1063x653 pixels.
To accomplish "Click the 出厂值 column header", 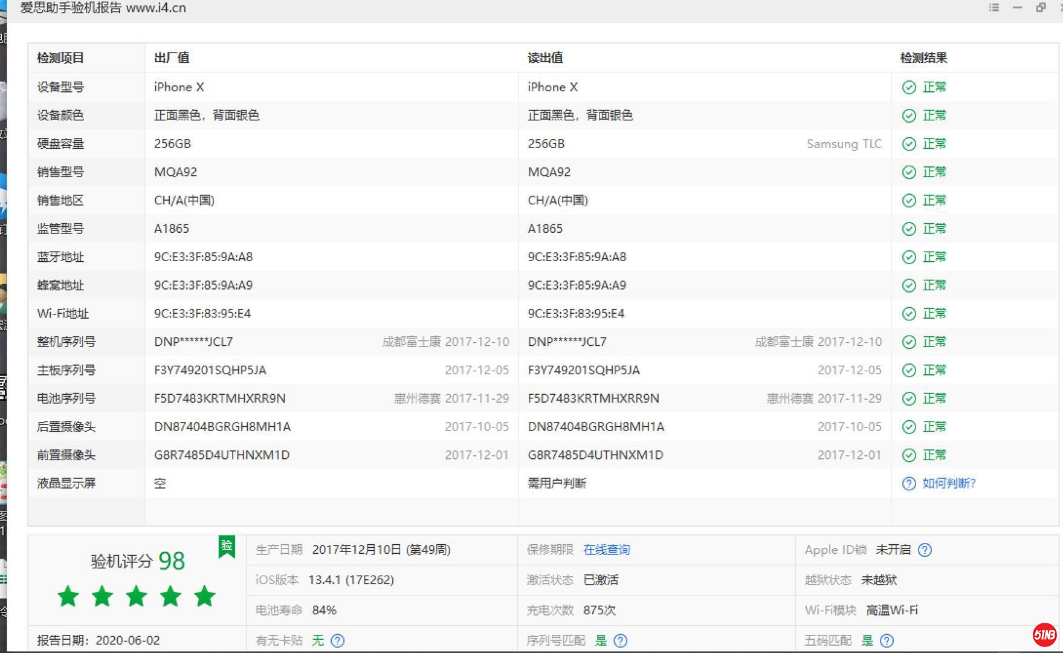I will tap(172, 58).
